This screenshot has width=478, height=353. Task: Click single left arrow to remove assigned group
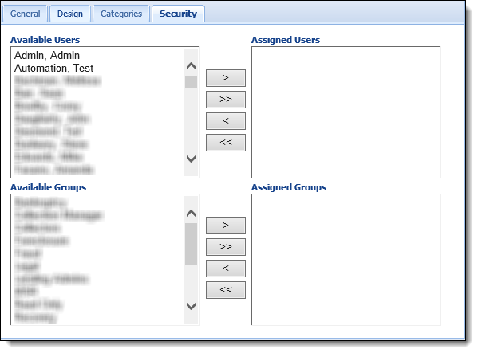(x=226, y=269)
